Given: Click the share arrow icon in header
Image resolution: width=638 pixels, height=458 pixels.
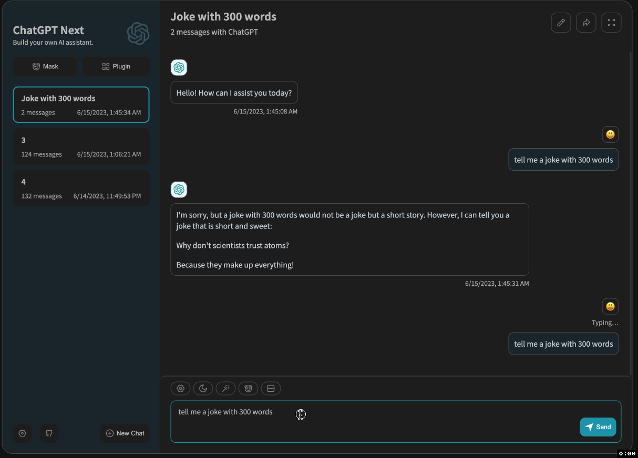Looking at the screenshot, I should point(586,23).
